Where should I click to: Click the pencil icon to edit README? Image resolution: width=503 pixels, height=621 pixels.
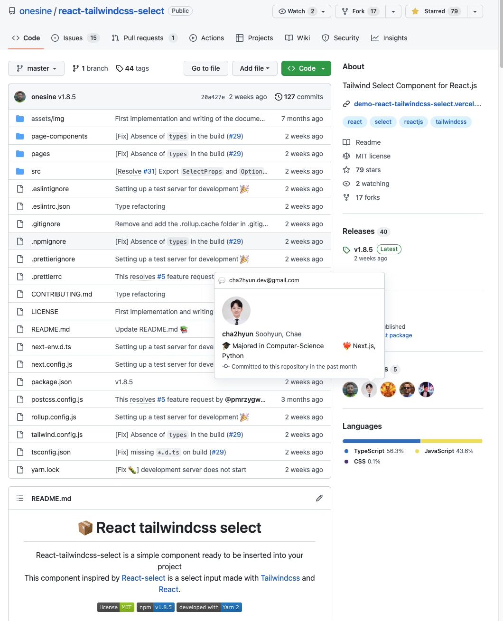pos(319,498)
